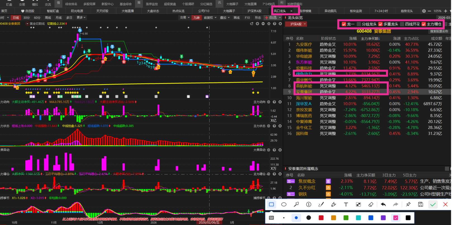Check the 四线开花 checkbox
Screen dimensions: 457x225
pyautogui.click(x=402, y=24)
